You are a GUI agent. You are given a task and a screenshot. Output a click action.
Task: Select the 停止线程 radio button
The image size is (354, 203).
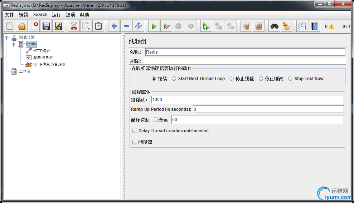point(232,79)
